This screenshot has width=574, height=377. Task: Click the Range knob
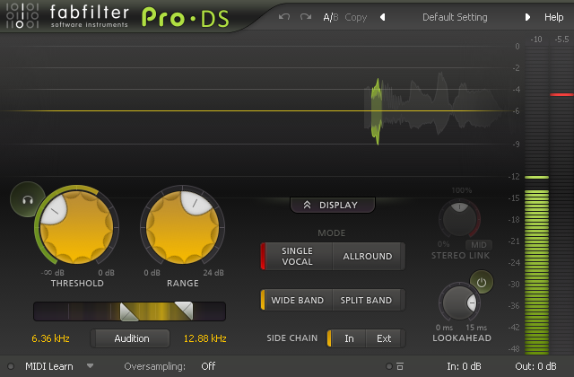182,227
